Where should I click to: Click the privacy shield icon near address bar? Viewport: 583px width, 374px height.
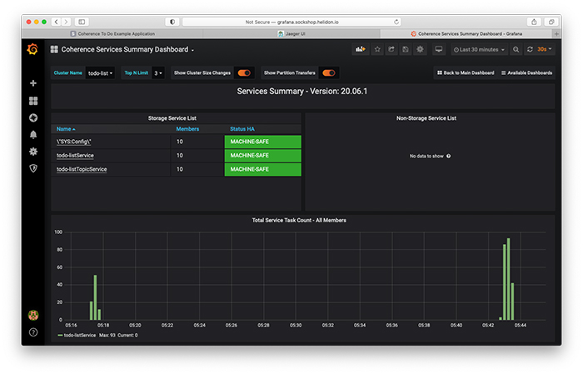coord(172,22)
